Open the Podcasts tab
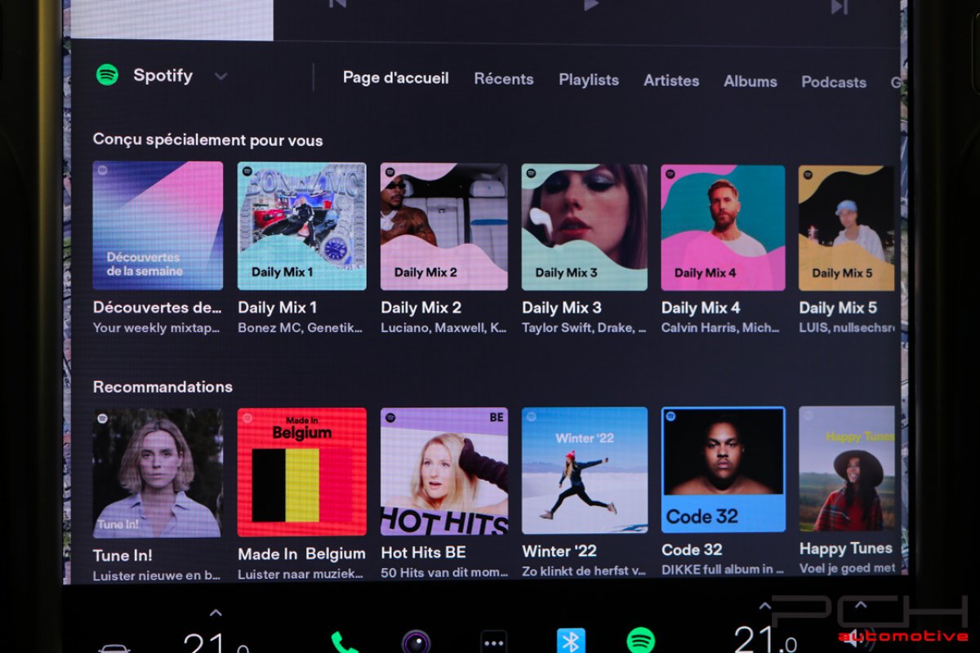980x653 pixels. pos(834,82)
